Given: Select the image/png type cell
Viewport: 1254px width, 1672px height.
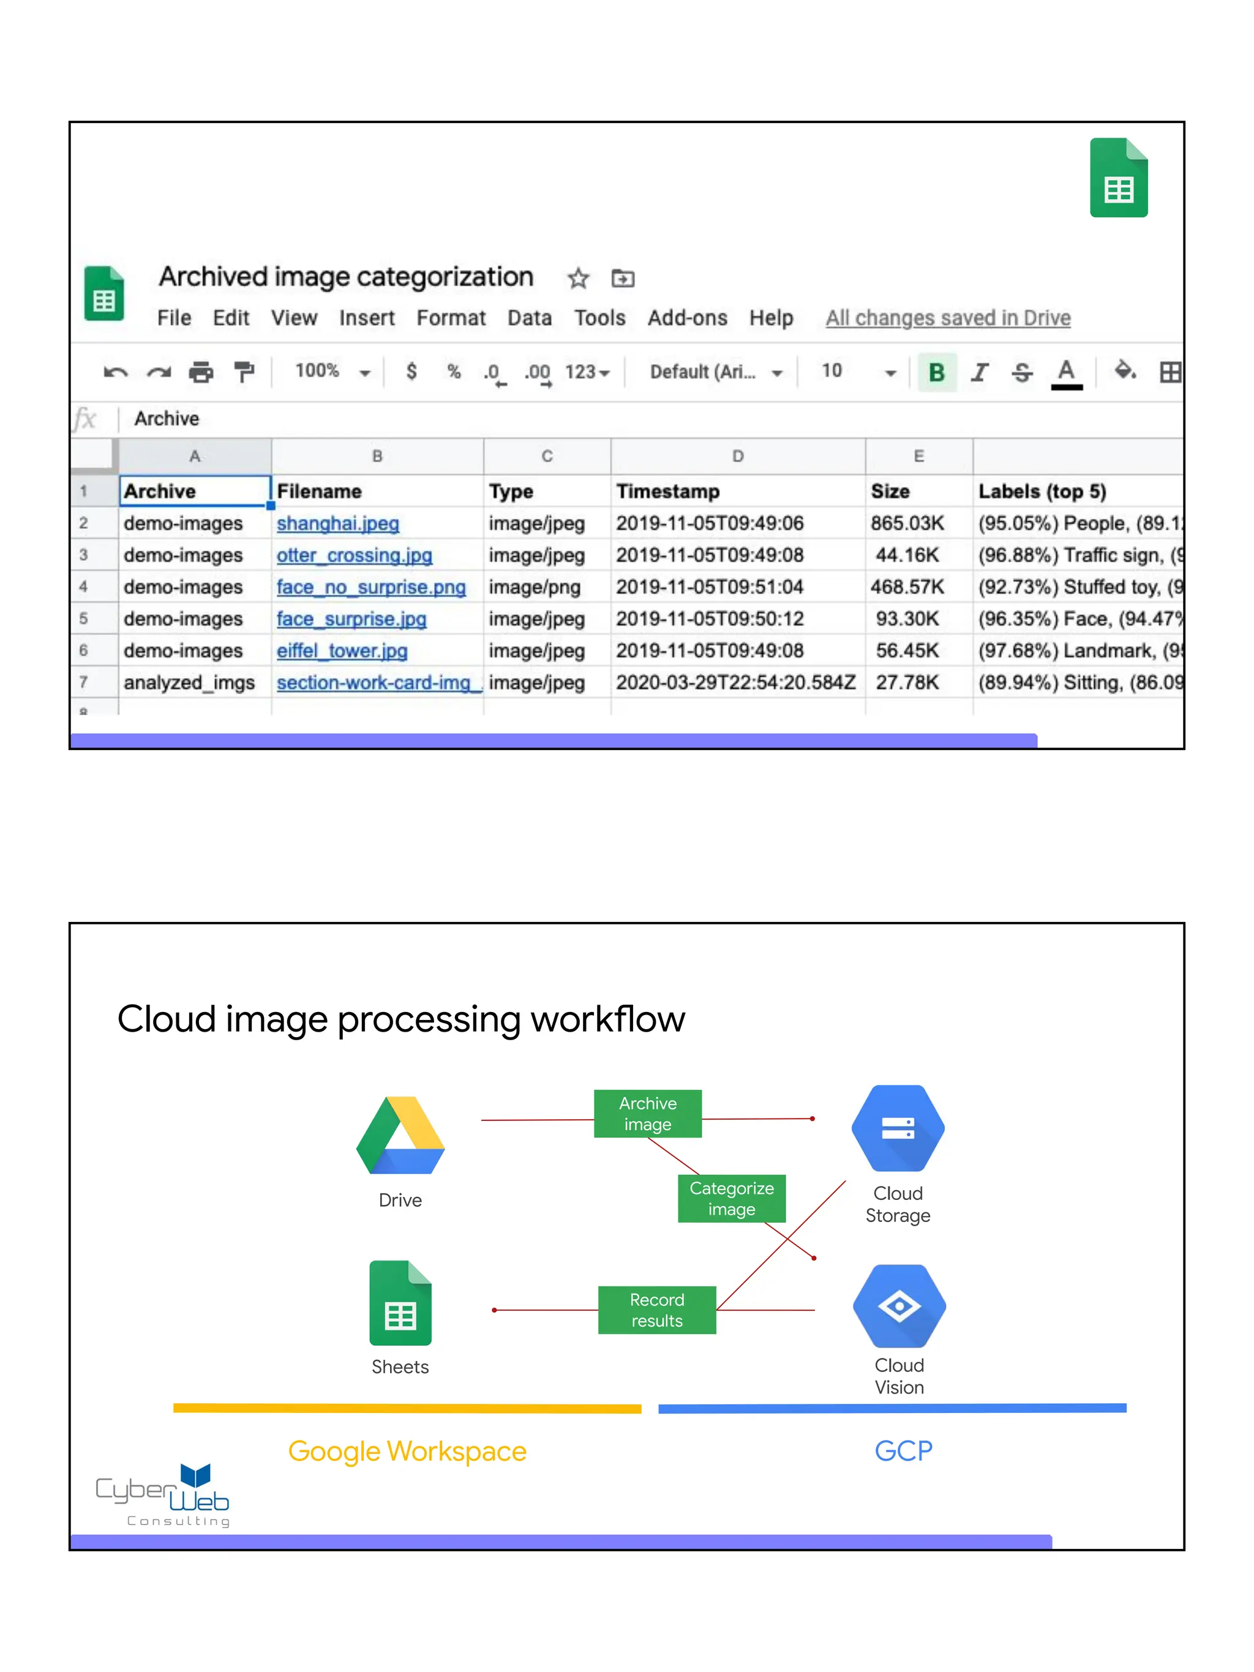Looking at the screenshot, I should click(x=547, y=587).
